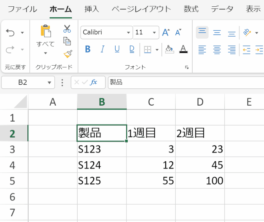Click the Font Color button
The width and height of the screenshot is (264, 222).
pos(183,49)
